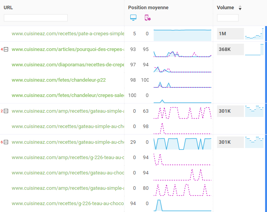The image size is (267, 212).
Task: Open the diaporamas/recettes-de-crepe URL link
Action: point(68,65)
